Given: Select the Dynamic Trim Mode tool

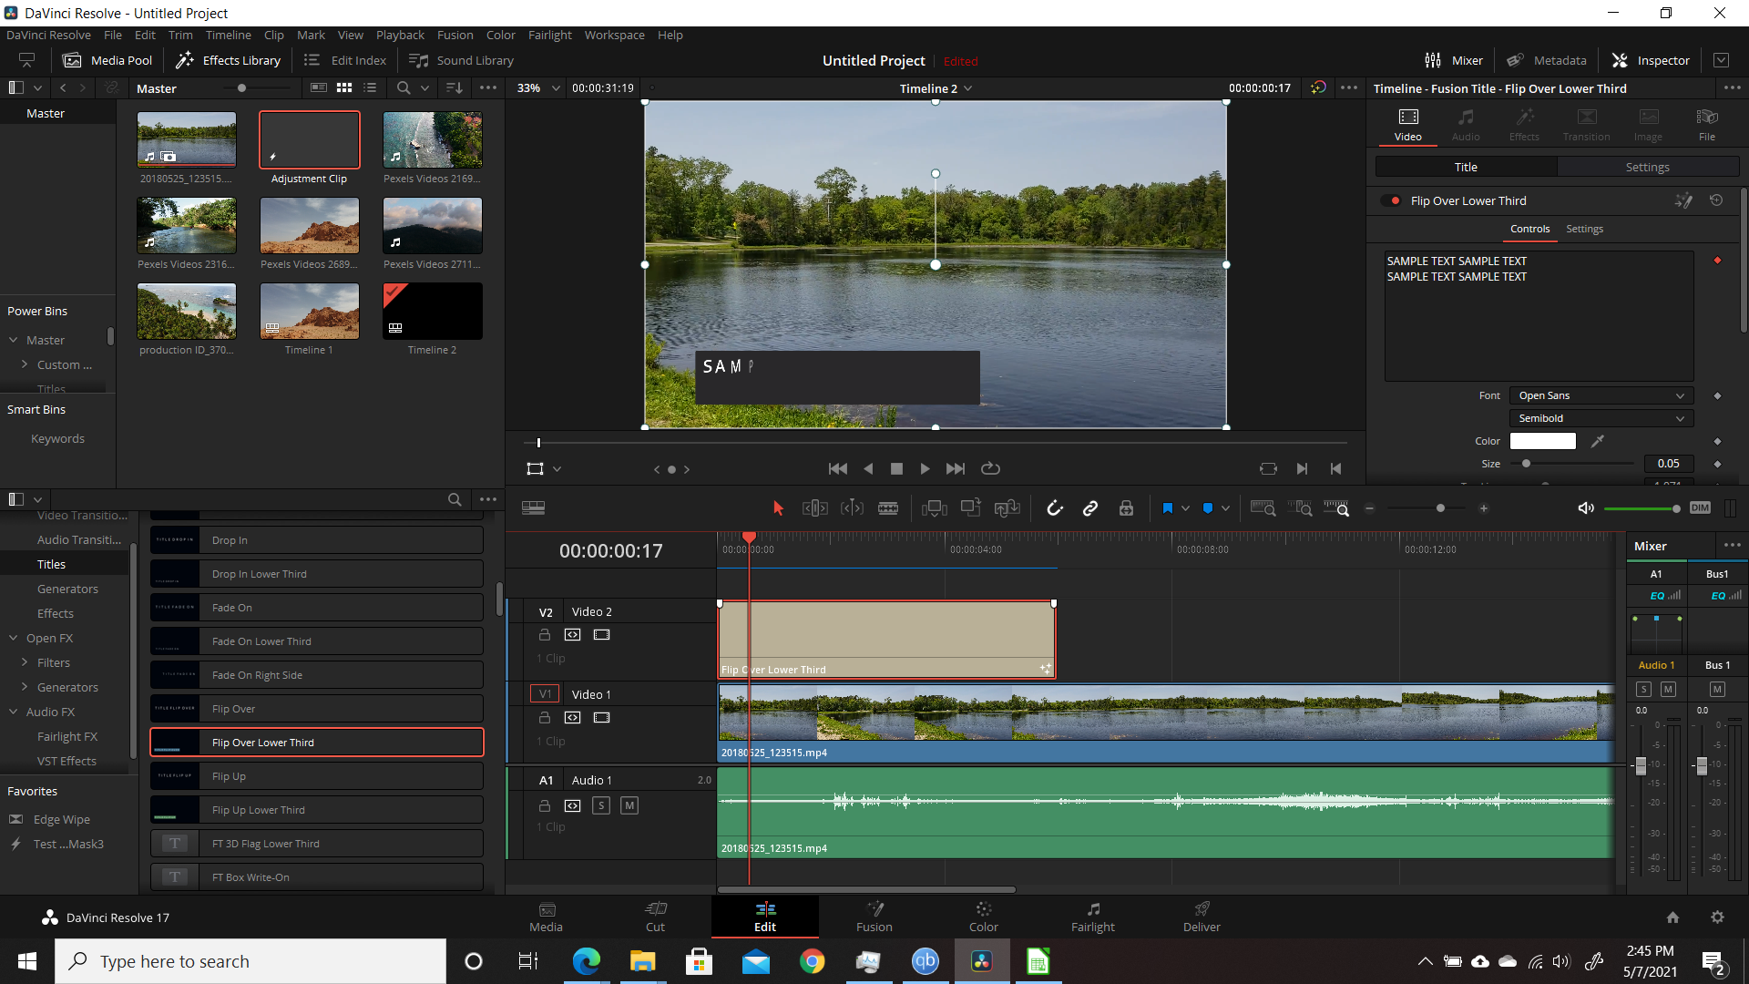Looking at the screenshot, I should tap(852, 508).
